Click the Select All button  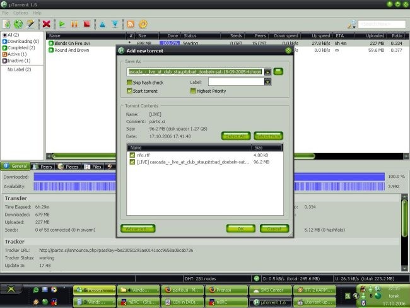(236, 136)
